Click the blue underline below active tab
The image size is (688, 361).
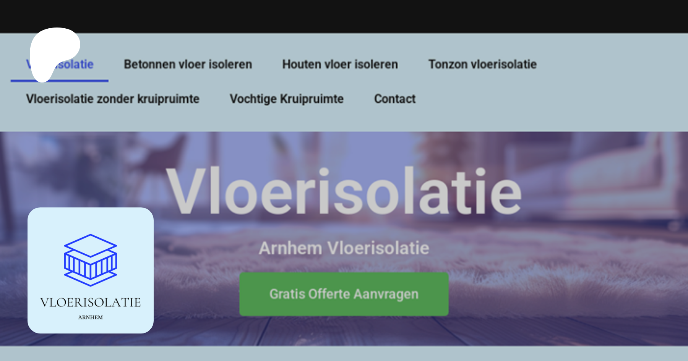click(60, 81)
